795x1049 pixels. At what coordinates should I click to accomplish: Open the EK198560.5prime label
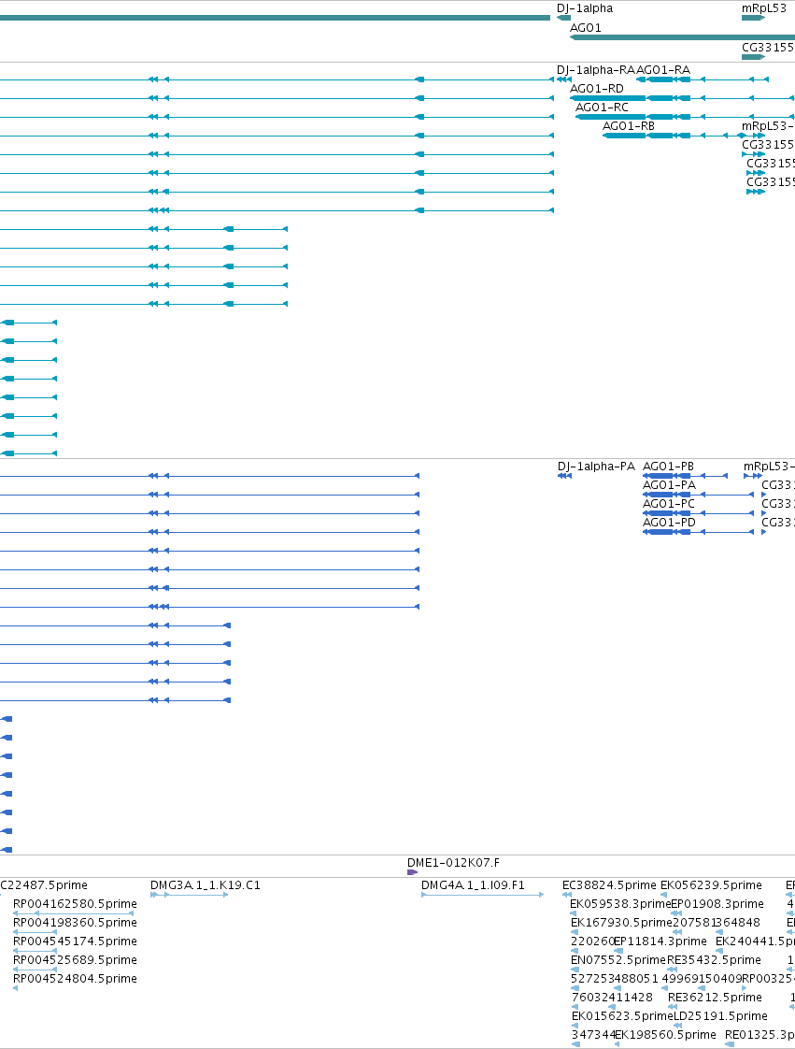665,1036
